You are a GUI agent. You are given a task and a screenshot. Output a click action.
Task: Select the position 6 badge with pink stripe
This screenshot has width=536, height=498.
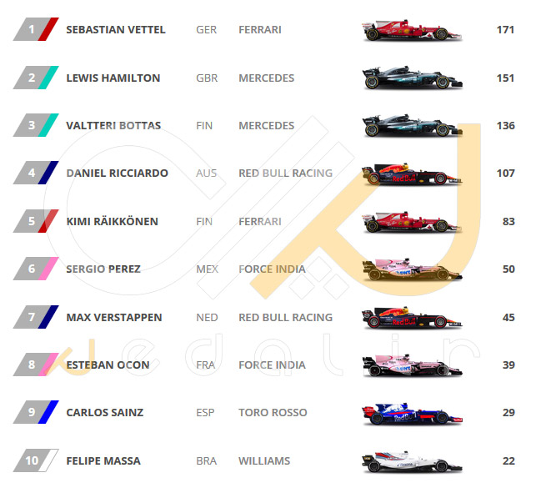pyautogui.click(x=36, y=269)
